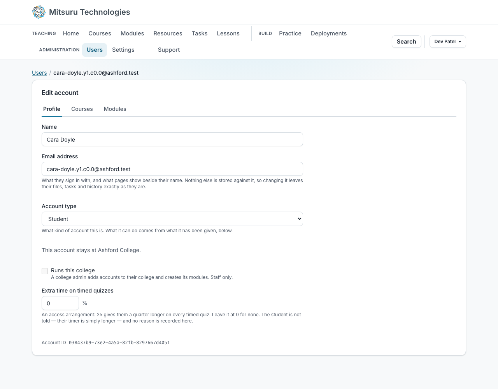Click the text This account stays at Ashford College.
The width and height of the screenshot is (498, 389).
(91, 250)
